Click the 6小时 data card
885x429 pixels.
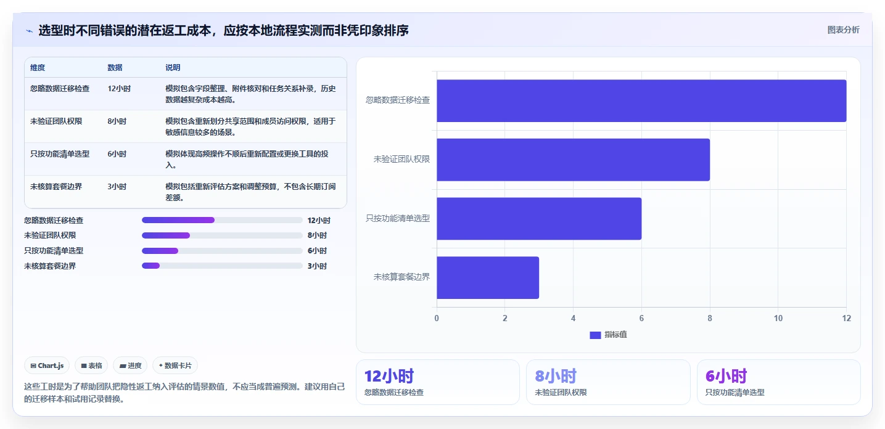pos(778,382)
